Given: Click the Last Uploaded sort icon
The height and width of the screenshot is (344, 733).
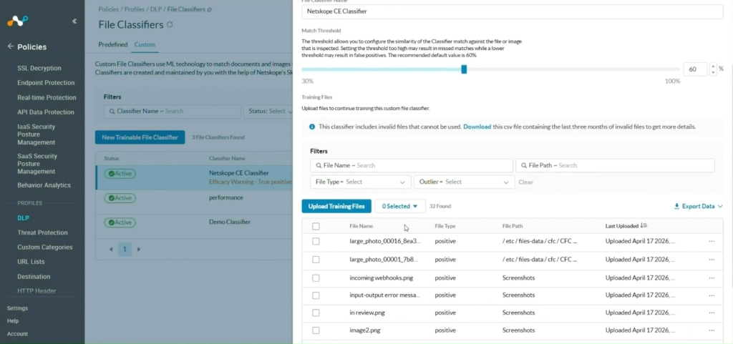Looking at the screenshot, I should click(x=644, y=226).
